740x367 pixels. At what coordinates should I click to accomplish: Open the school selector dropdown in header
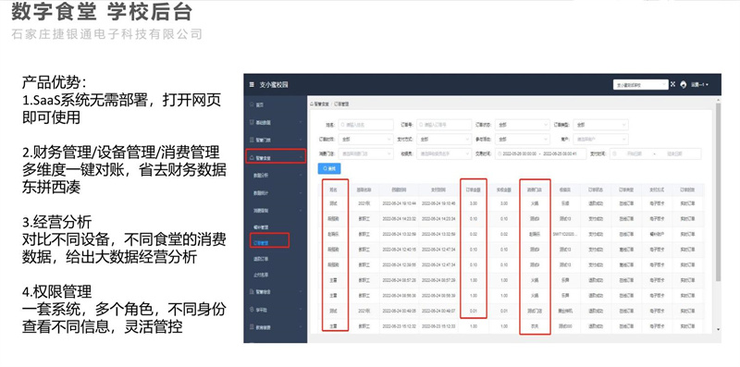pos(640,85)
